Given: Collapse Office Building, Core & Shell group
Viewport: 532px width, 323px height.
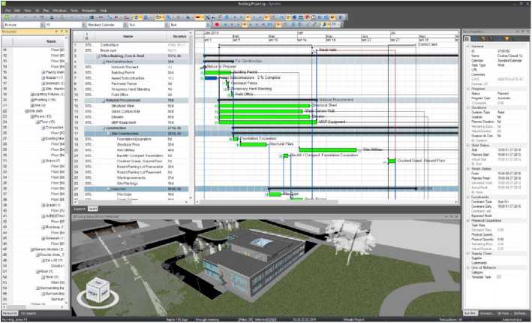Looking at the screenshot, I should [100, 56].
